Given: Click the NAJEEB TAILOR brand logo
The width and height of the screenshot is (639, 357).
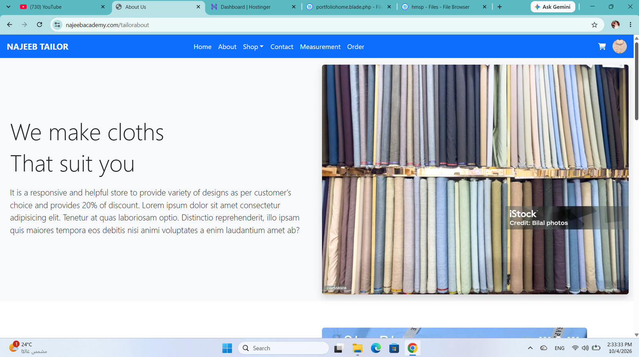Looking at the screenshot, I should 38,47.
